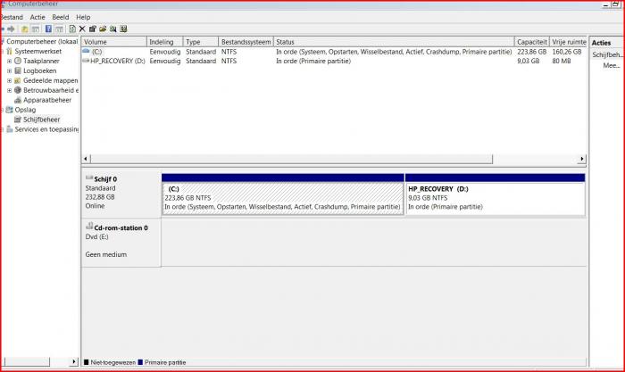The image size is (625, 372).
Task: Select Logboeken in the tree
Action: coord(39,70)
